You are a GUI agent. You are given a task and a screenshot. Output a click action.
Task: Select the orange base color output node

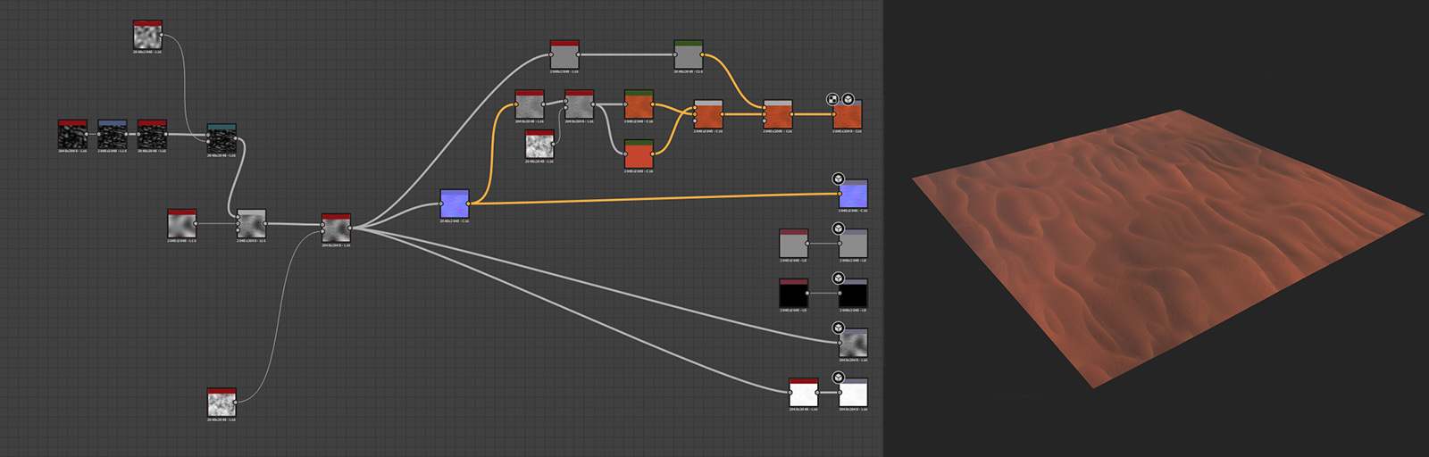[848, 114]
